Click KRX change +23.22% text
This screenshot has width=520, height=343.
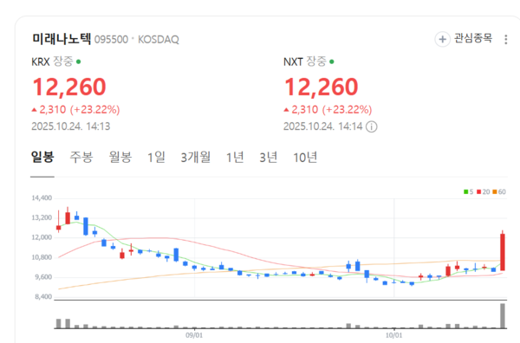[x=94, y=110]
